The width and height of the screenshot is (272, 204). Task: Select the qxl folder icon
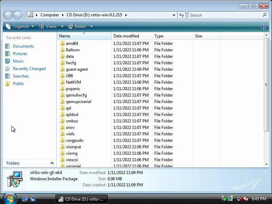coord(62,108)
